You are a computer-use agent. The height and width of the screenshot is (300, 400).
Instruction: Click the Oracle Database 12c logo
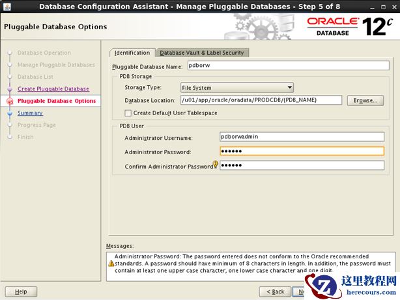(350, 27)
